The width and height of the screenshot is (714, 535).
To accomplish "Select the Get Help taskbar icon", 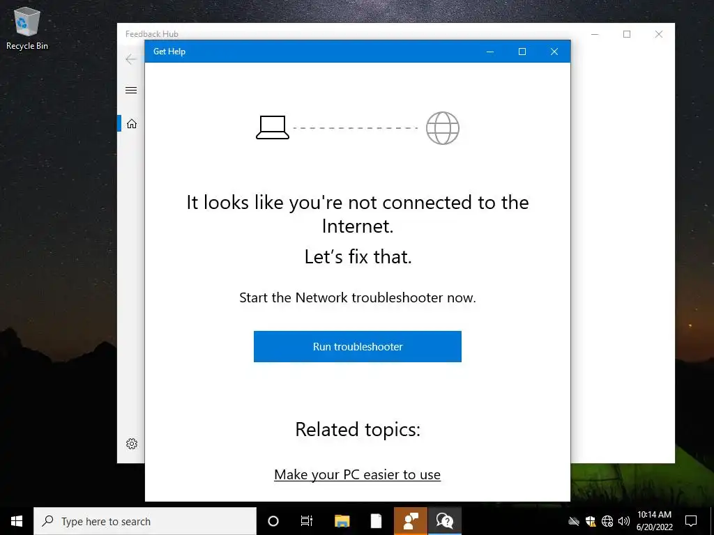I will tap(445, 521).
